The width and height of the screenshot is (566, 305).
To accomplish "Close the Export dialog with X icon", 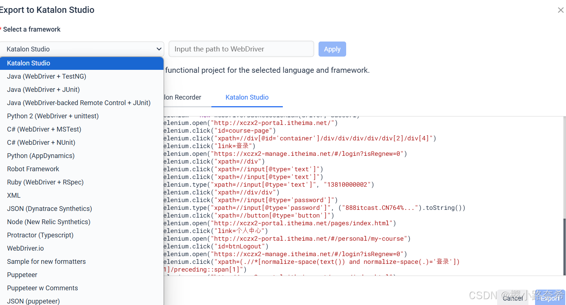I will click(560, 10).
